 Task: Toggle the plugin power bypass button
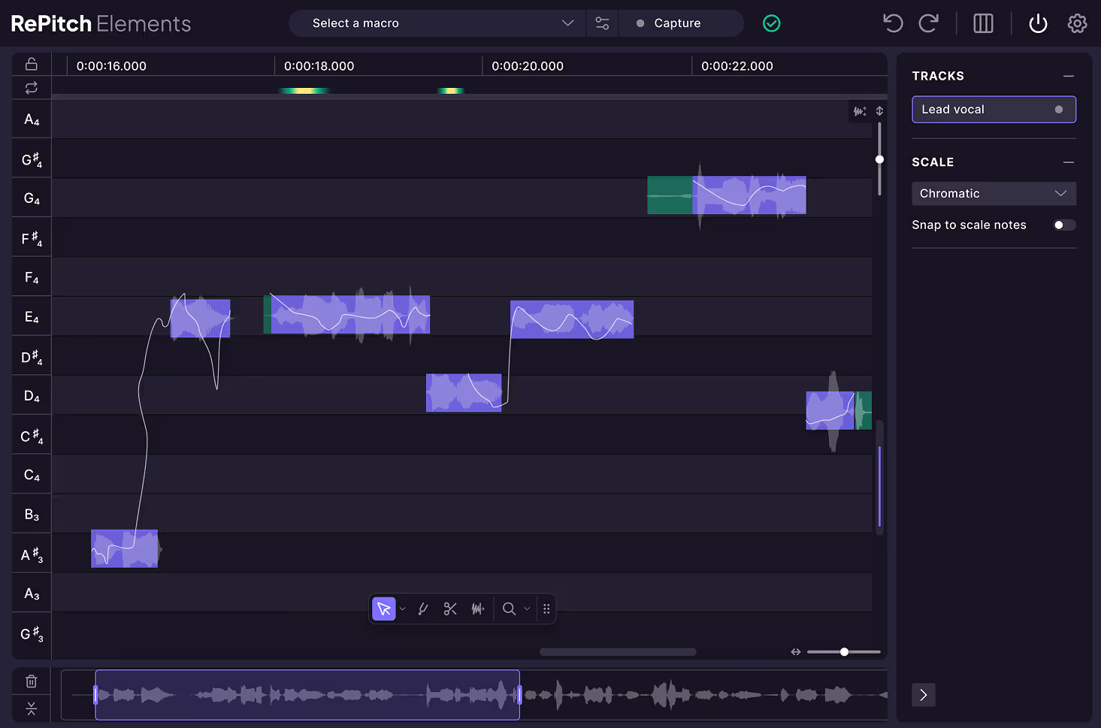click(1038, 23)
